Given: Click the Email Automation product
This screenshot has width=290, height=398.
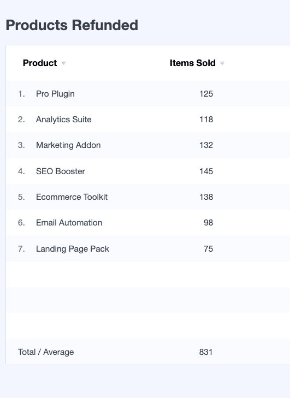Looking at the screenshot, I should tap(69, 223).
